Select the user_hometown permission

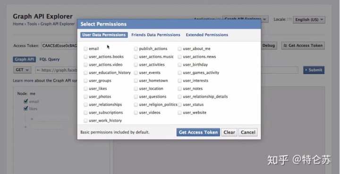(136, 81)
